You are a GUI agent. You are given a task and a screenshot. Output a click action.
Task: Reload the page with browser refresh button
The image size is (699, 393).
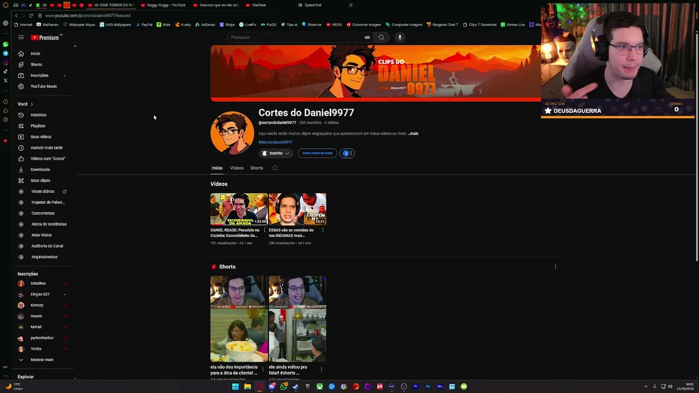(31, 15)
